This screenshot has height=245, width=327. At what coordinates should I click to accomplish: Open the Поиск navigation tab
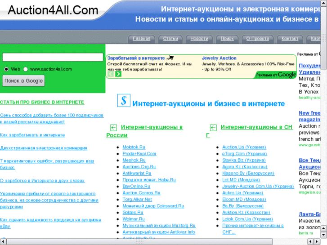tap(227, 39)
